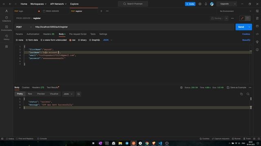Click the network globe icon near Status
The width and height of the screenshot is (261, 146).
tap(181, 88)
